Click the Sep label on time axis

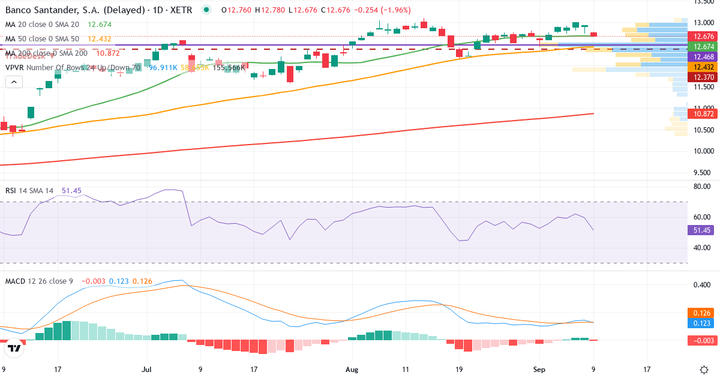coord(540,370)
